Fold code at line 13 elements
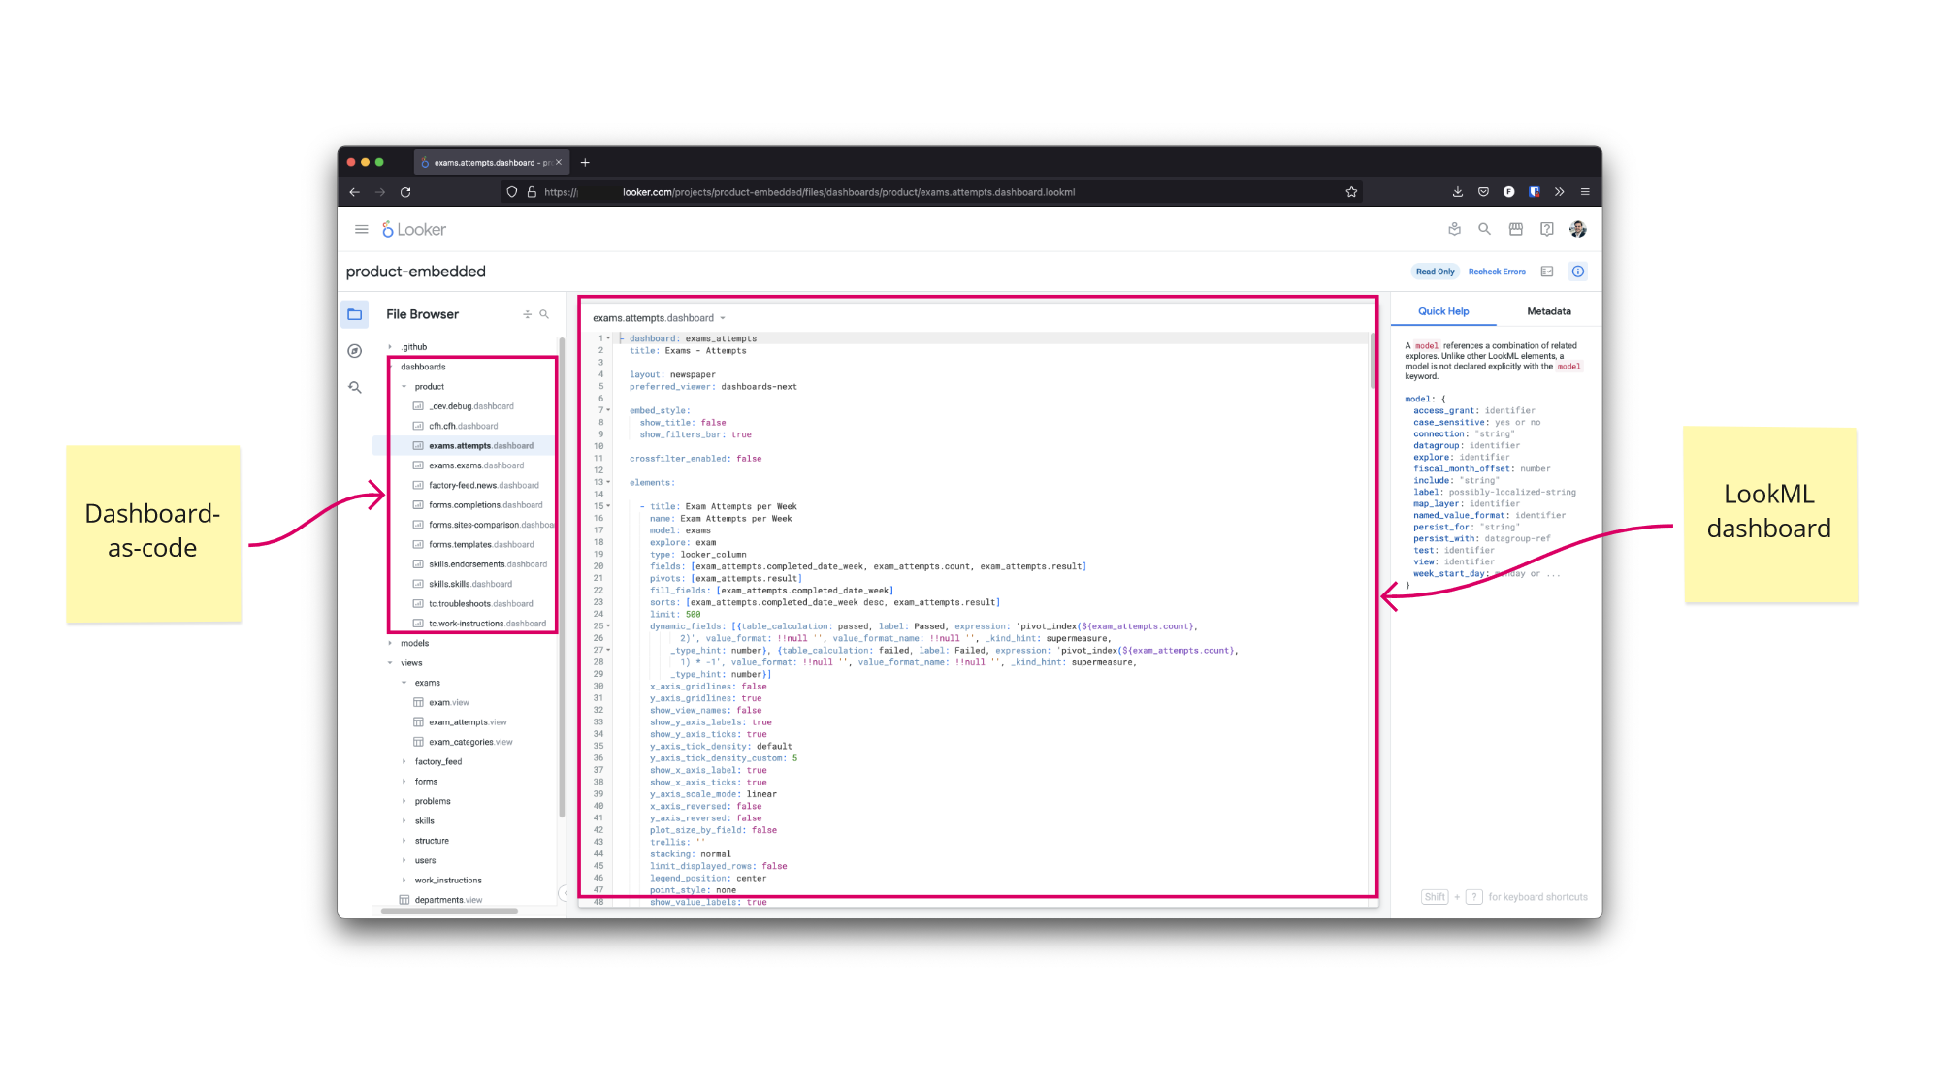Viewport: 1940px width, 1090px height. pyautogui.click(x=608, y=482)
